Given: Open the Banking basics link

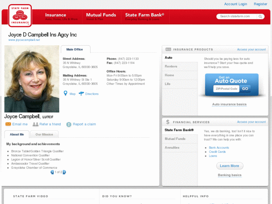Looking at the screenshot, I should pyautogui.click(x=230, y=175).
